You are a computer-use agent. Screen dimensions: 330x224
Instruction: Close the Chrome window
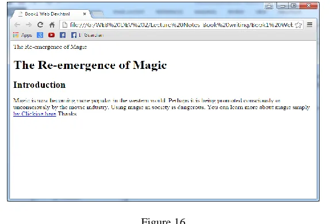(309, 6)
